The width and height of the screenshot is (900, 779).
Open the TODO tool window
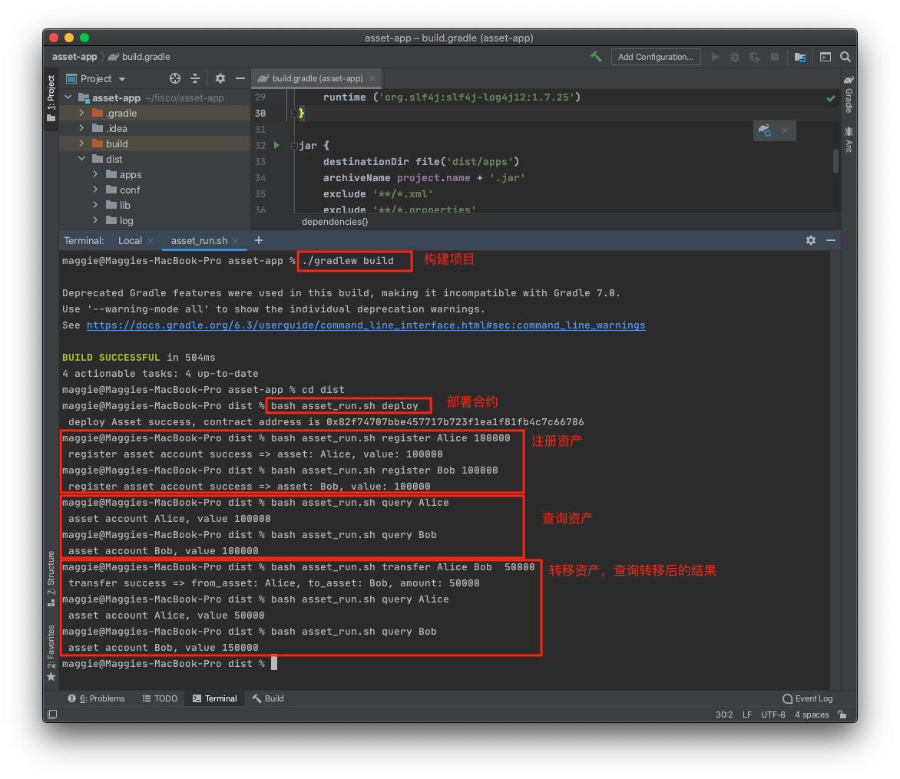click(160, 698)
